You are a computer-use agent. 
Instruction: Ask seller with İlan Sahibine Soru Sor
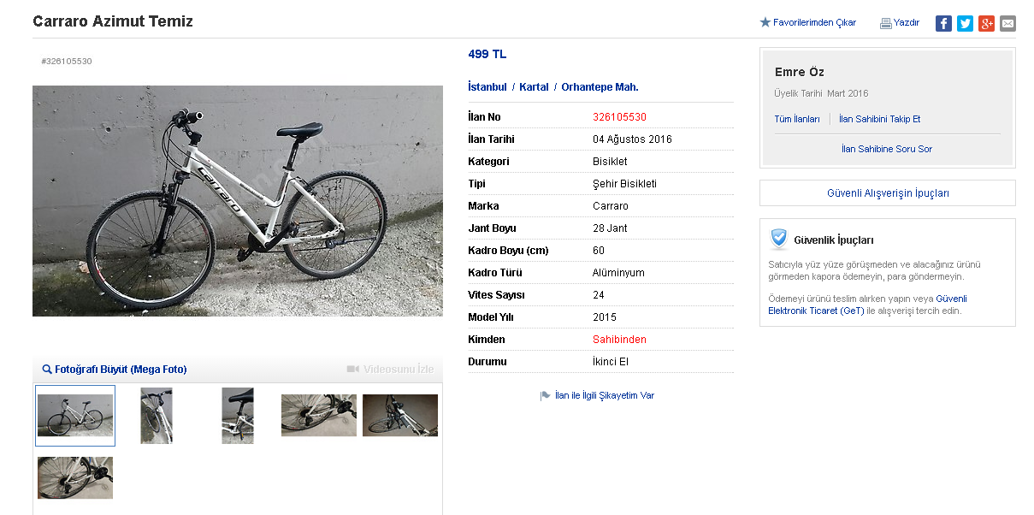887,149
